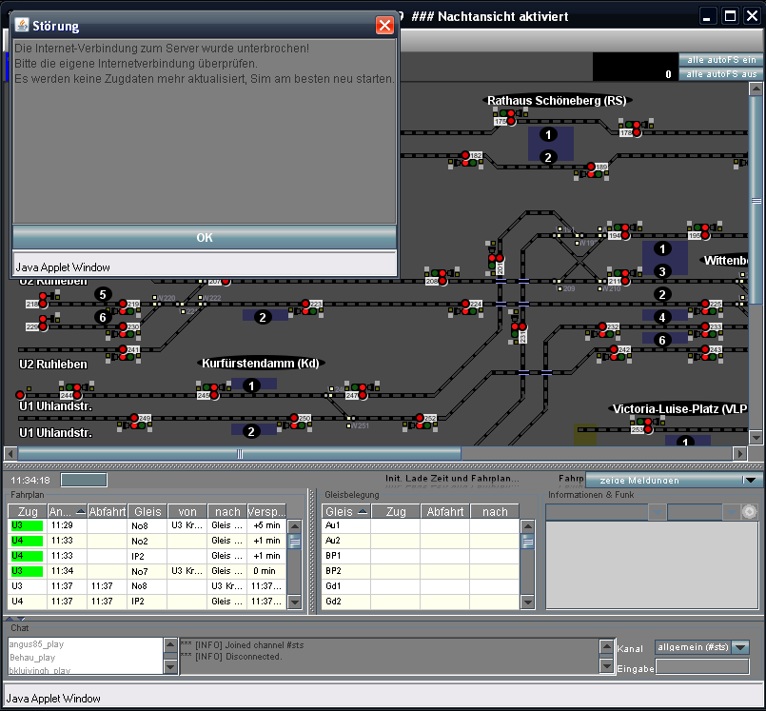Click the round button in Informationen & Funk
Screen dimensions: 766x711
coord(749,512)
